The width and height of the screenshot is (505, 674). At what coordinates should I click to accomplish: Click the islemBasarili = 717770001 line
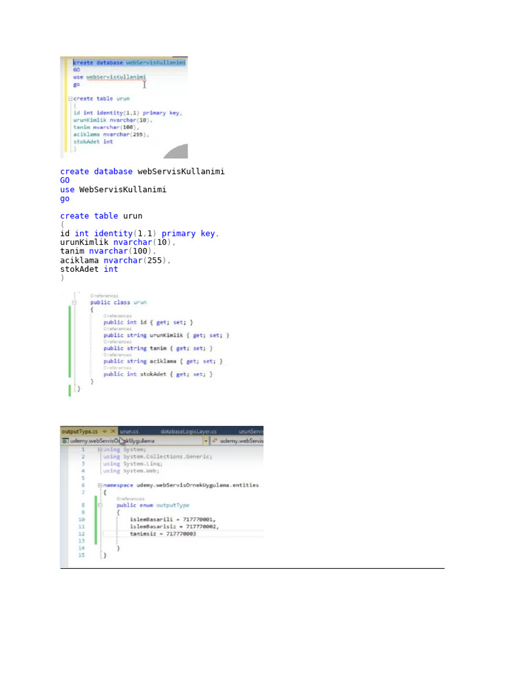tap(173, 520)
